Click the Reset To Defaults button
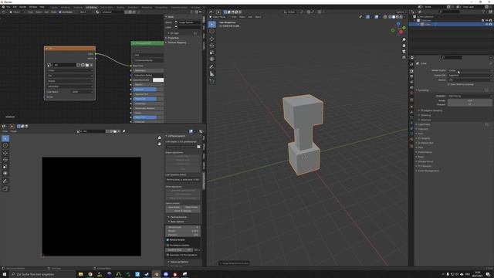Viewport: 494px width, 278px height. coord(183,211)
